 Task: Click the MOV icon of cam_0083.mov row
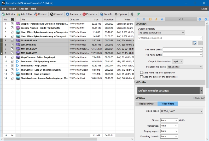tap(18, 45)
